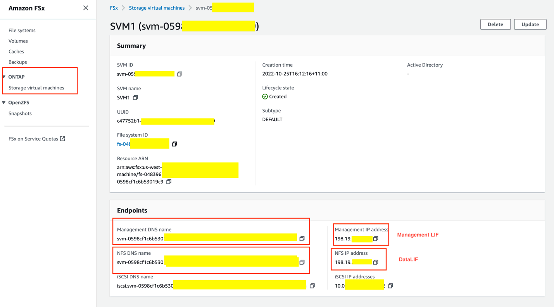The height and width of the screenshot is (307, 554).
Task: Close the Amazon FSx sidebar
Action: (x=86, y=8)
